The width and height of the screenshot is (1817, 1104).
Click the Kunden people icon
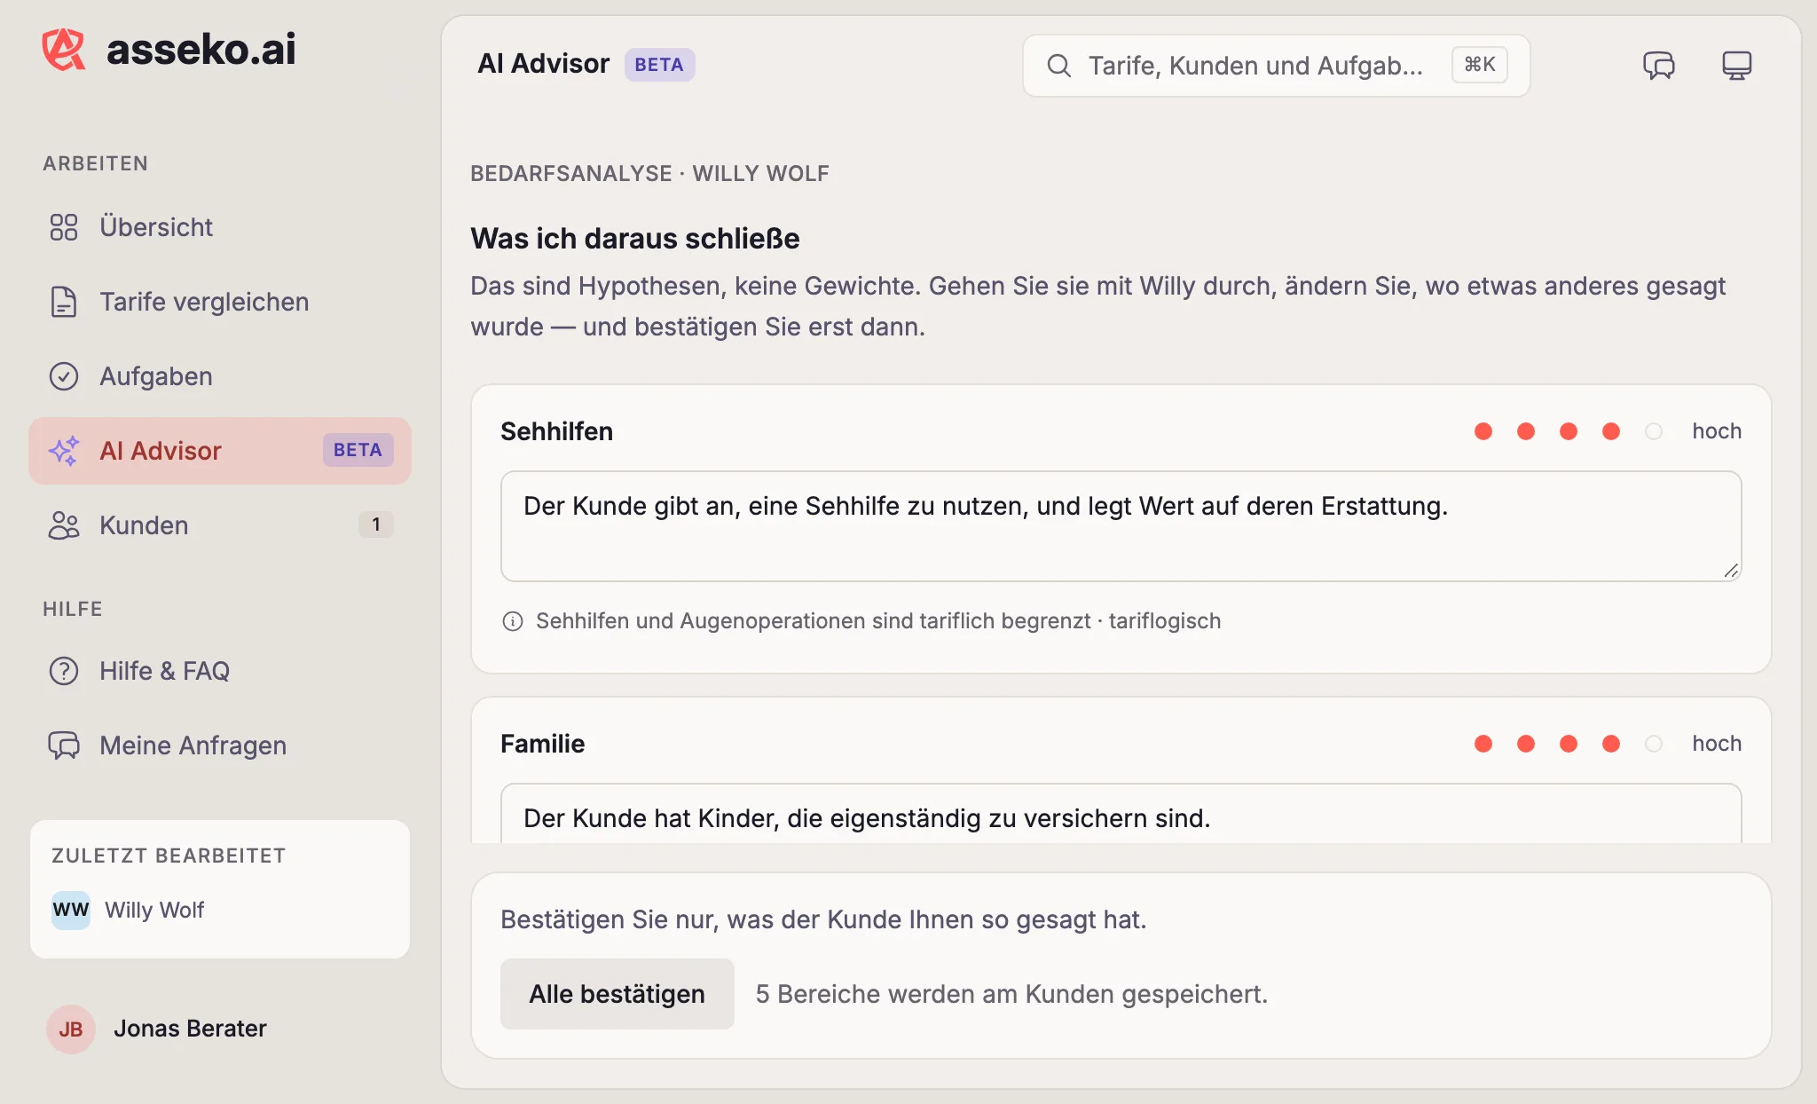coord(64,525)
